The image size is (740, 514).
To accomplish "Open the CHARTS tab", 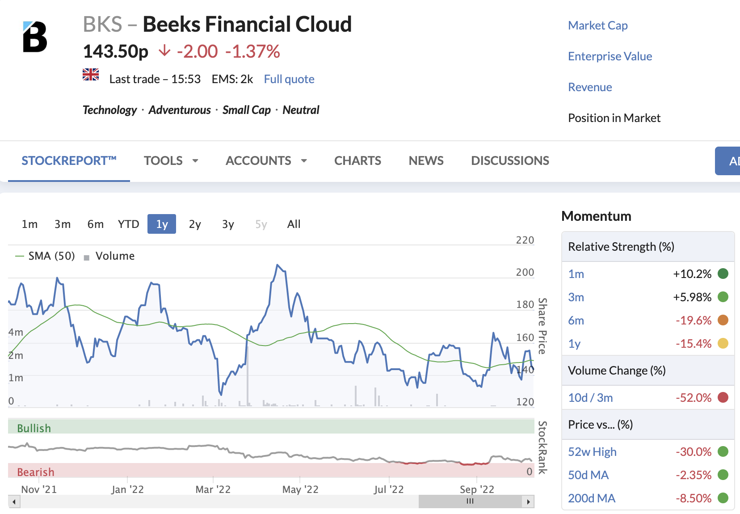I will pyautogui.click(x=358, y=160).
